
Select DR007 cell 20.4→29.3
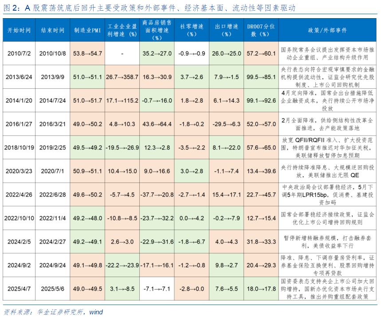coord(261,266)
